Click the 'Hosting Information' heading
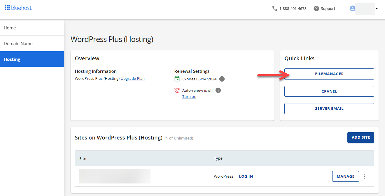The height and width of the screenshot is (196, 385). [x=96, y=71]
